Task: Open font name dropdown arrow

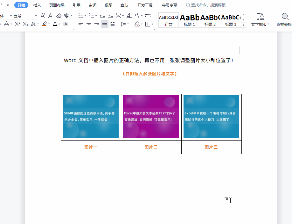Action: [x=11, y=16]
